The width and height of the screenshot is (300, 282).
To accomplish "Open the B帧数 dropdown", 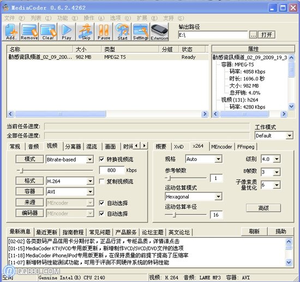I will (x=277, y=172).
